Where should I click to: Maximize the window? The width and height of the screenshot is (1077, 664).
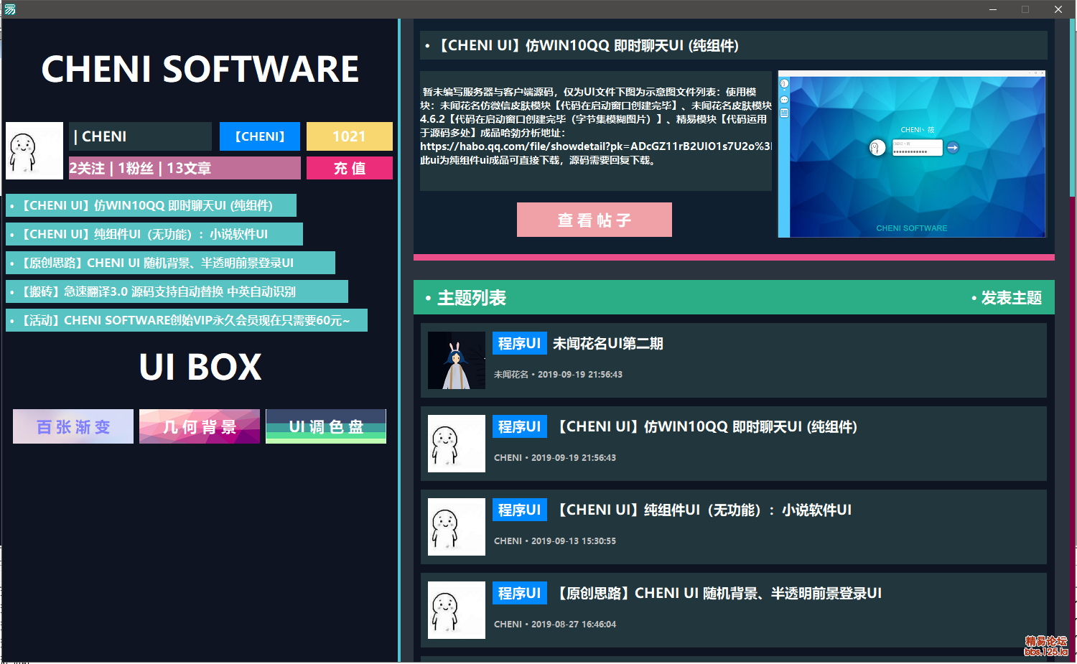coord(1025,9)
